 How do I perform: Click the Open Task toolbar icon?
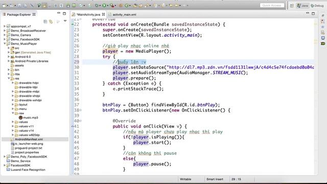point(141,6)
